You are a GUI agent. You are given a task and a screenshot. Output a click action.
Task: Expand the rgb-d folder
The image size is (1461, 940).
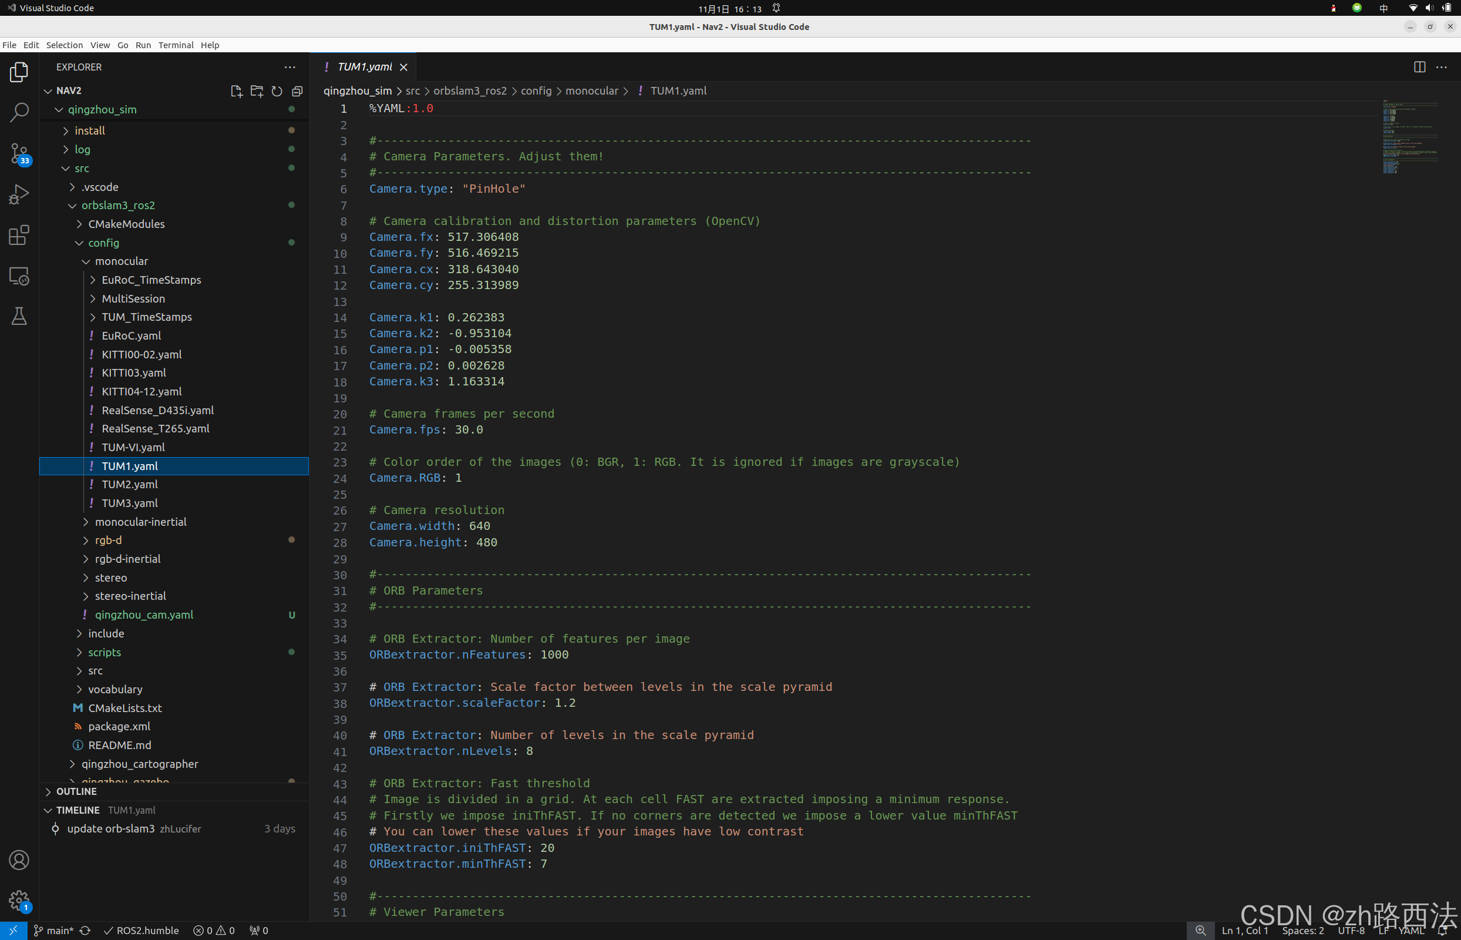[x=108, y=540]
